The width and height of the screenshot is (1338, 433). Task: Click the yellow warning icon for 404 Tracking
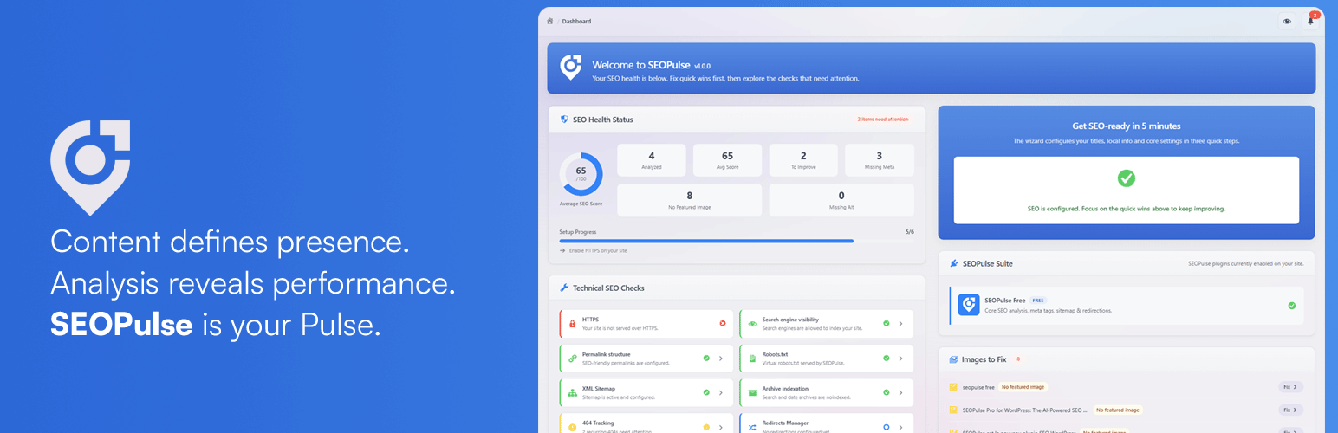click(x=572, y=427)
